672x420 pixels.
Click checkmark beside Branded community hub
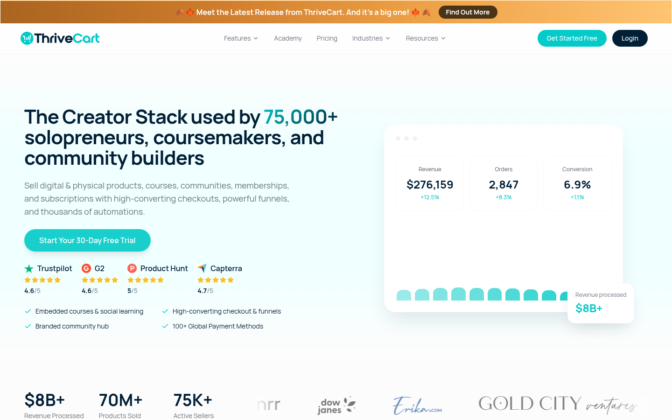[28, 326]
